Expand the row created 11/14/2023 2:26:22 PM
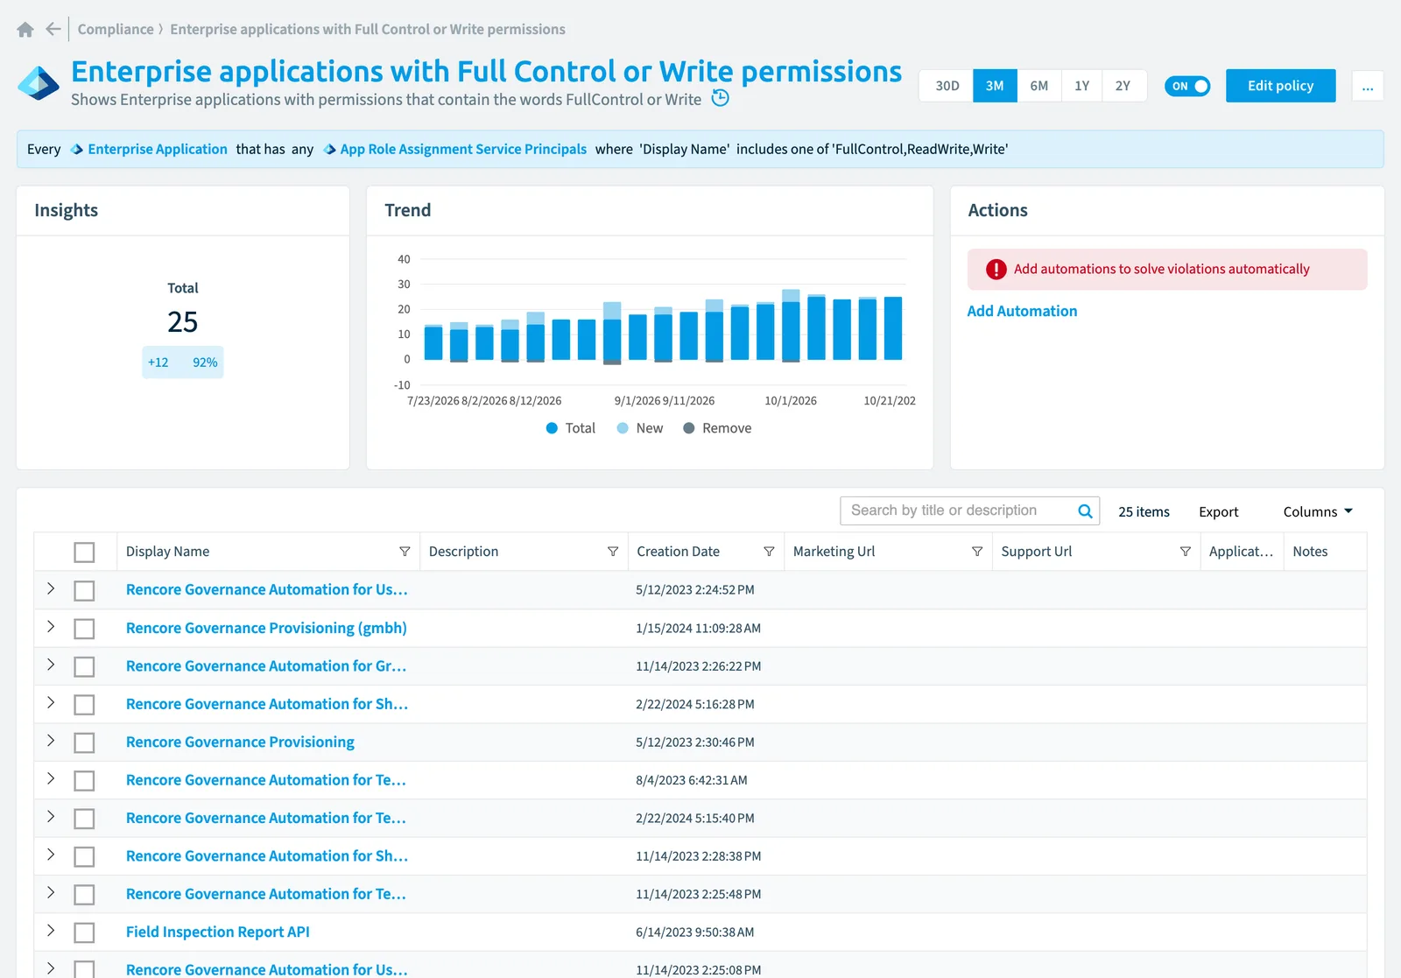1401x978 pixels. coord(51,665)
